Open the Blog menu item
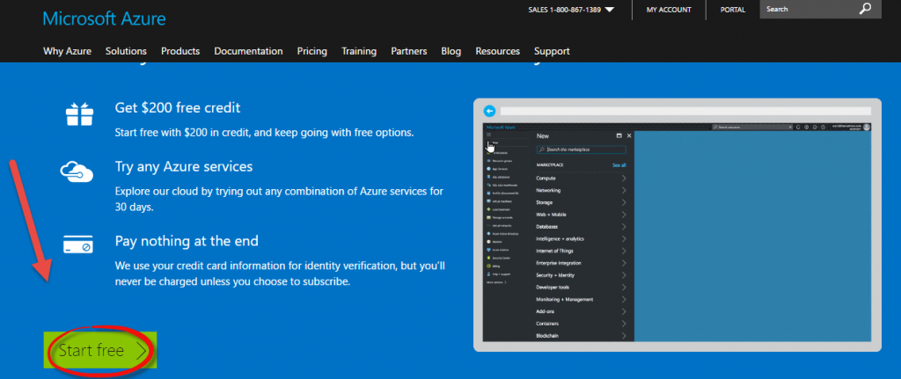 451,51
